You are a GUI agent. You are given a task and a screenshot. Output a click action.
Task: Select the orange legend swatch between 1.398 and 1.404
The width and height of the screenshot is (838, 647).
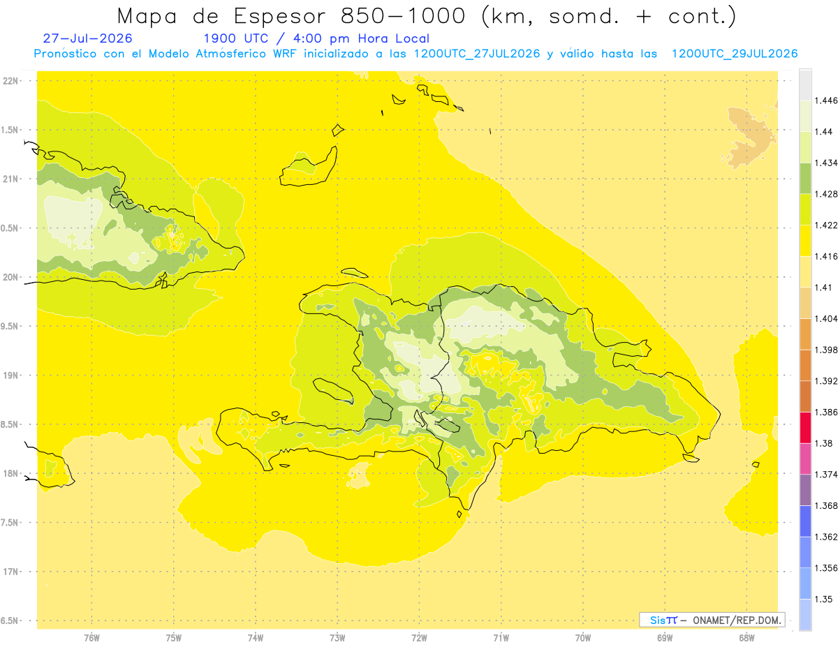click(x=805, y=334)
